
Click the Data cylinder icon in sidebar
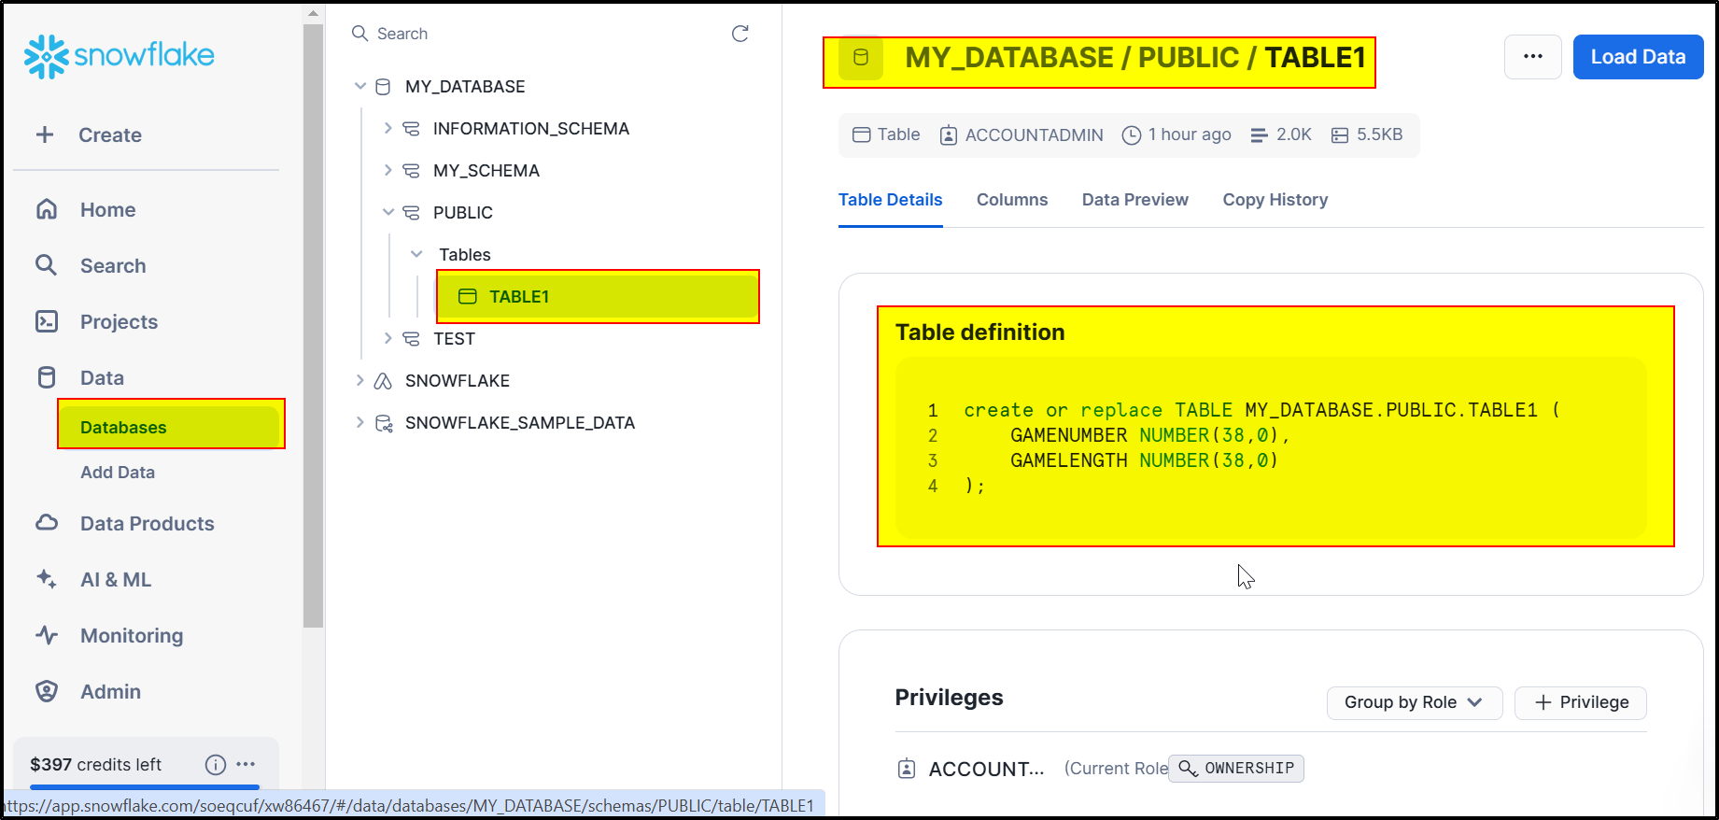click(47, 377)
